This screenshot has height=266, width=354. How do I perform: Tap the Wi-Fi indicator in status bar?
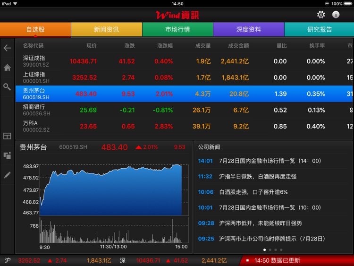[x=15, y=4]
